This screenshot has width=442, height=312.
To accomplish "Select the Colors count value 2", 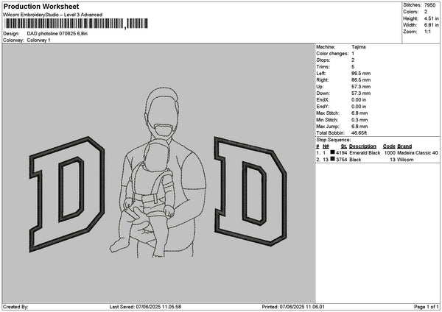I will point(426,12).
